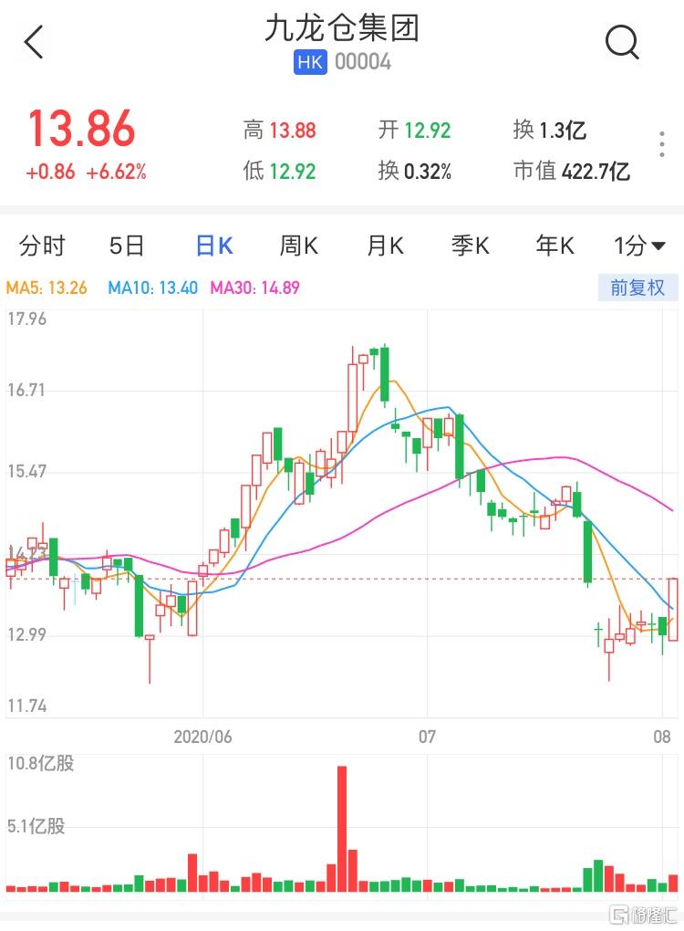Viewport: 684px width, 931px height.
Task: Tap the current price 13.86
Action: tap(81, 130)
